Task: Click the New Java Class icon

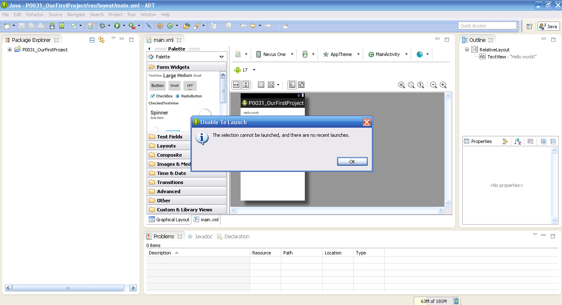Action: 170,26
